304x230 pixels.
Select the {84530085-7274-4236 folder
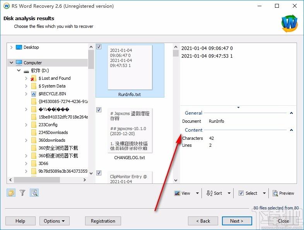pyautogui.click(x=63, y=101)
